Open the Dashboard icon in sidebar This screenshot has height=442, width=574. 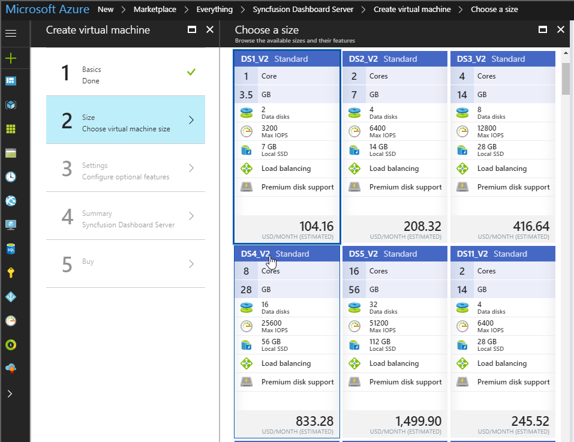tap(11, 81)
